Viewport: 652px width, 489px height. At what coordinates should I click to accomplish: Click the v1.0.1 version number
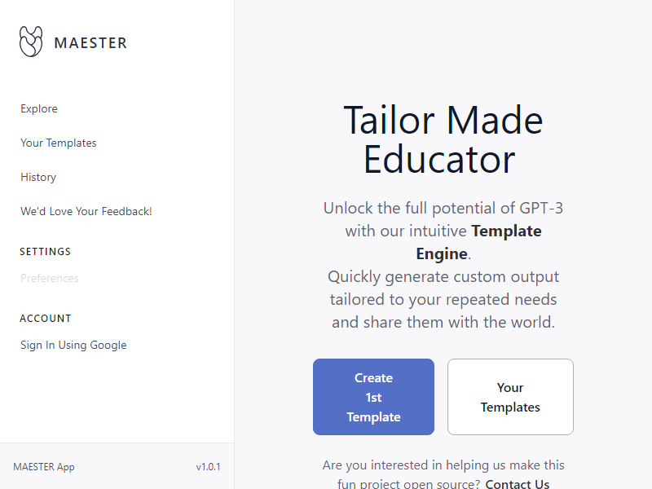208,467
